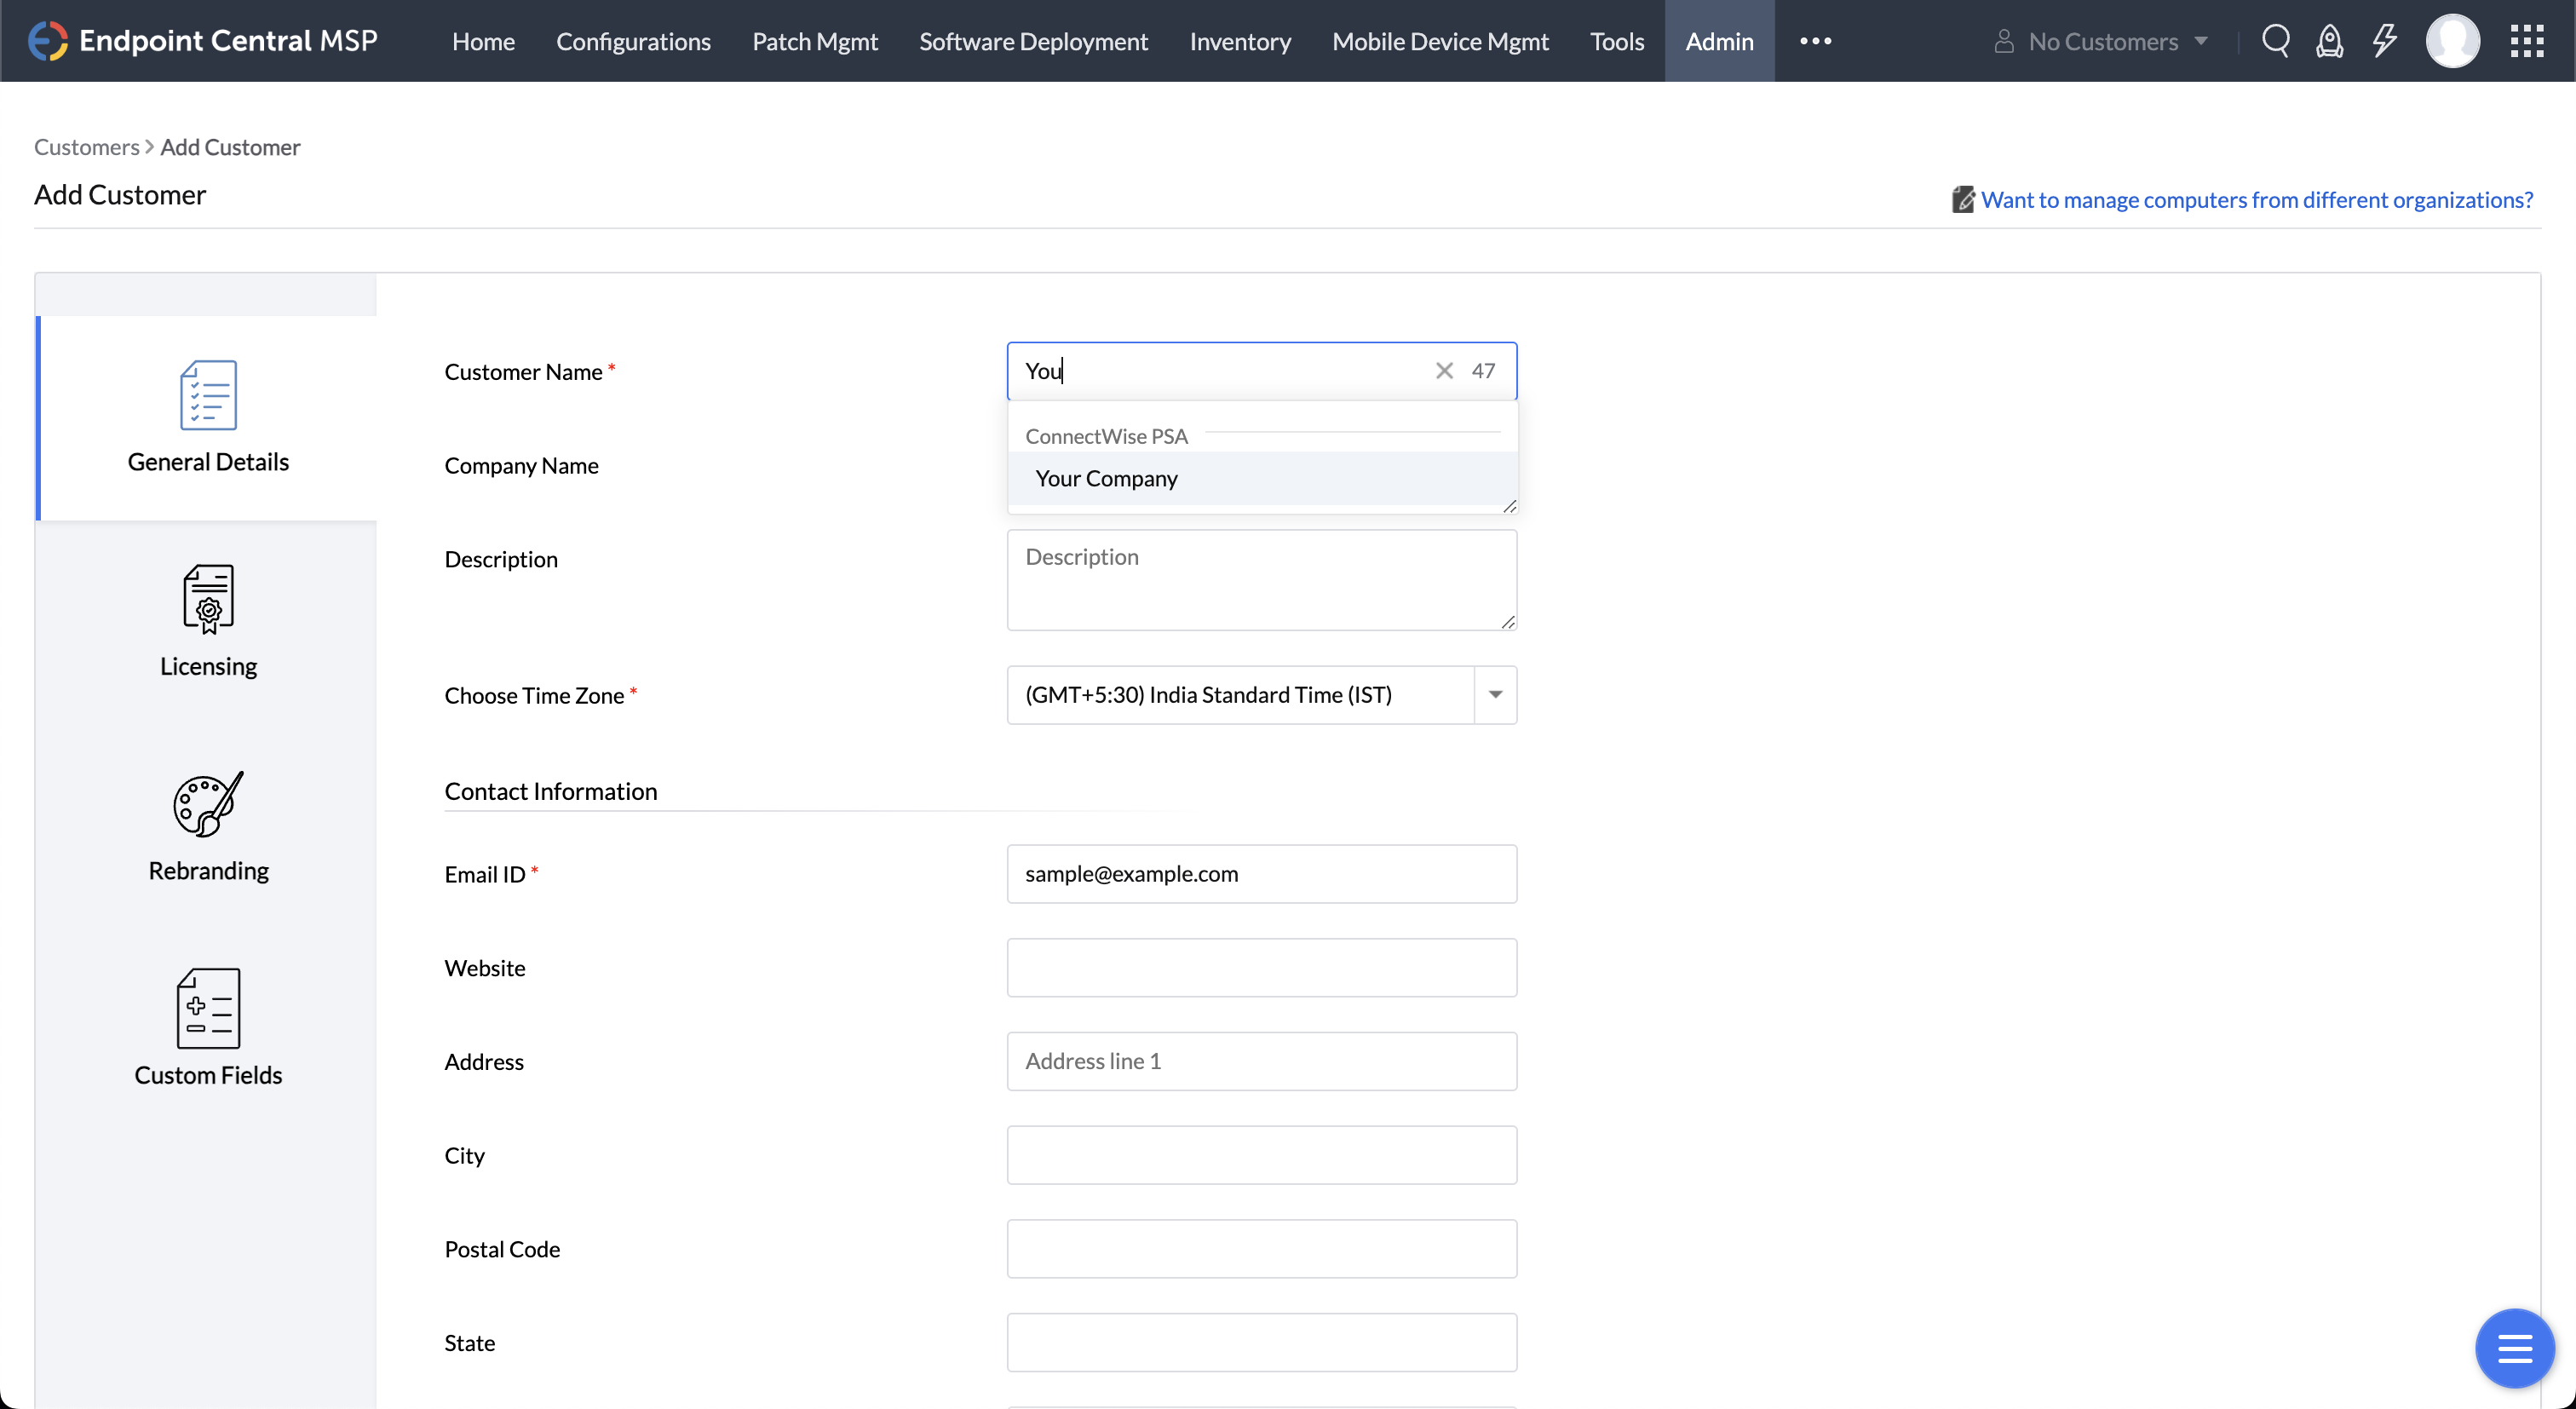Open the apps grid icon
Screen dimensions: 2576x1409
pyautogui.click(x=2526, y=41)
